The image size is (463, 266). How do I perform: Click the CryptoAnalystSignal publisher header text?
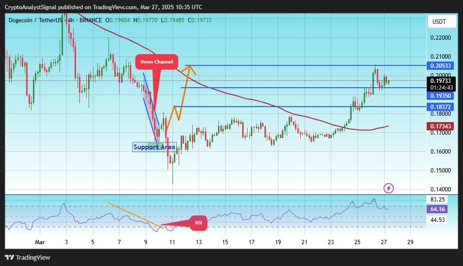coord(103,7)
